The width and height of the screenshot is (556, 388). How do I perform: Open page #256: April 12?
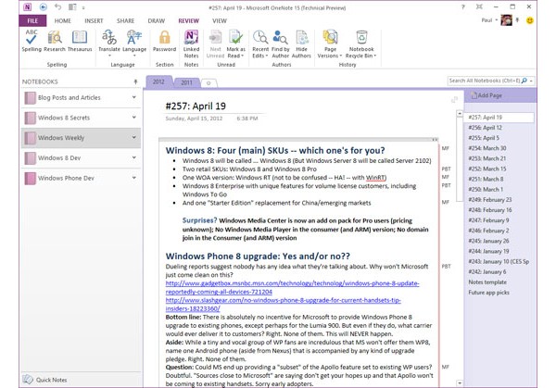pyautogui.click(x=485, y=128)
